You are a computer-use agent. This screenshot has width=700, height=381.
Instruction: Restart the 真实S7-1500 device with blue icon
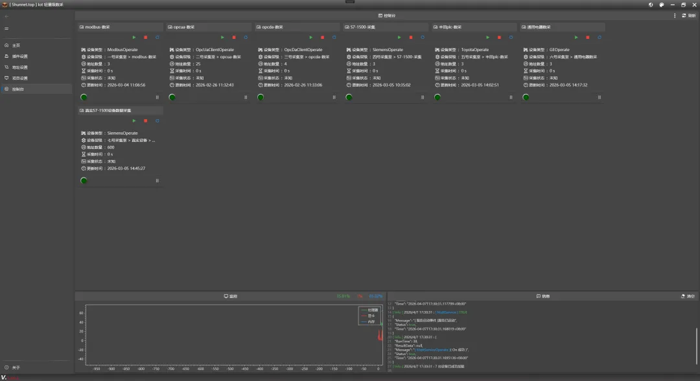157,121
